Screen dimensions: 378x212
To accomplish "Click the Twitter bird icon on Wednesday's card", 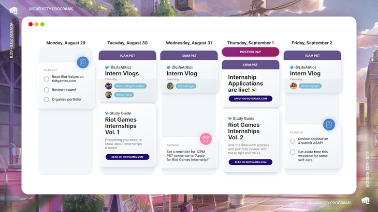I will click(169, 68).
